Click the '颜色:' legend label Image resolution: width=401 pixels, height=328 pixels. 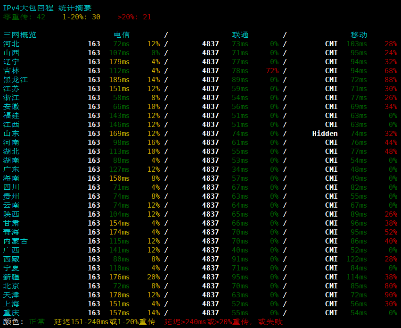pyautogui.click(x=13, y=321)
